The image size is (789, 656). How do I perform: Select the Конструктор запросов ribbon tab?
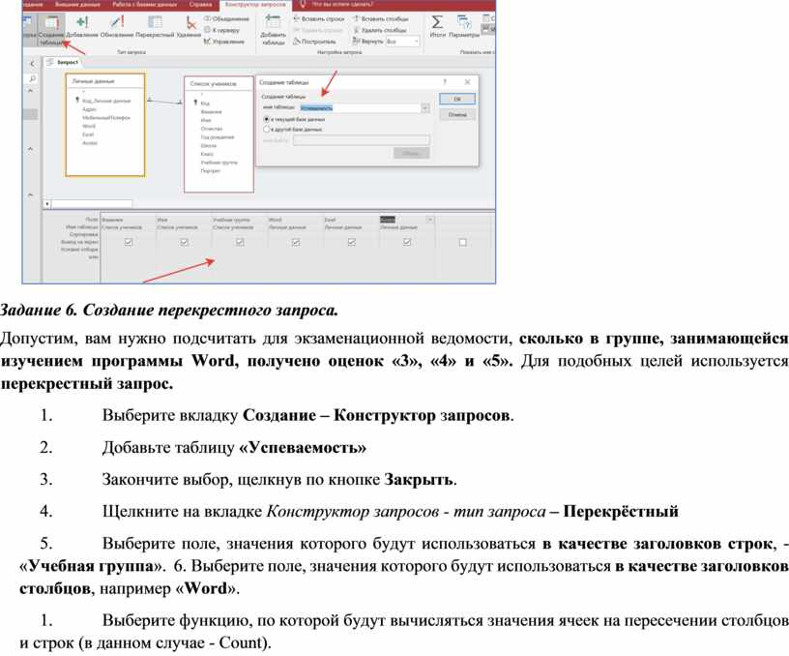[x=255, y=4]
